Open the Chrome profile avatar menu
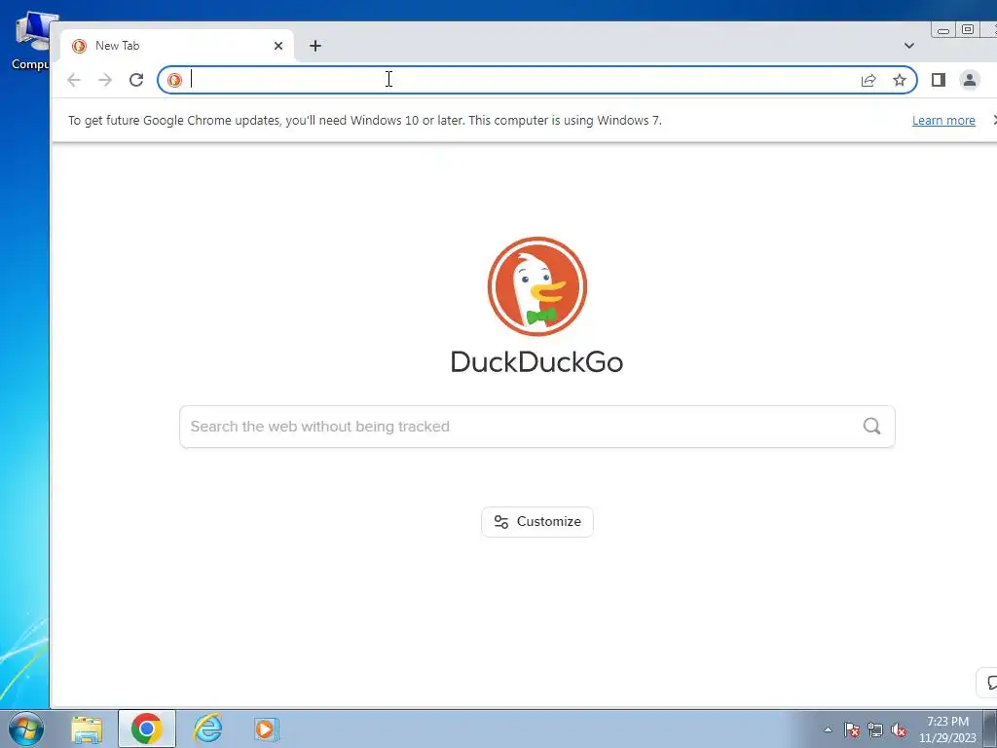The image size is (997, 748). tap(970, 80)
